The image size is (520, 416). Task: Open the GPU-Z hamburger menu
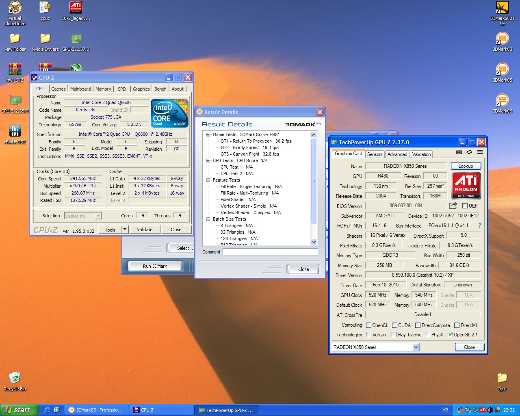(480, 152)
